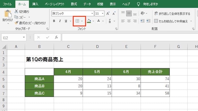Open the Name Box dropdown arrow

coord(24,37)
